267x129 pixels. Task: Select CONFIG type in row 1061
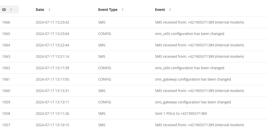click(x=104, y=79)
